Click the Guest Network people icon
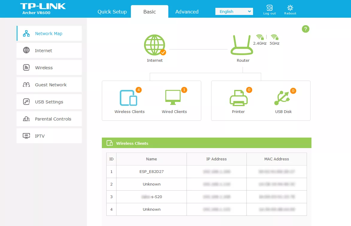 [x=26, y=85]
